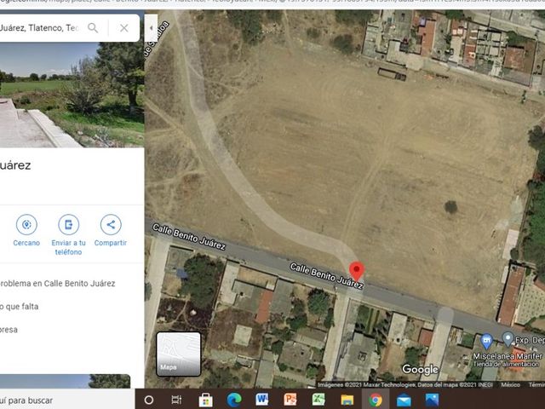Click the 'Tienda de alimentación' caption
545x409 pixels.
(506, 364)
